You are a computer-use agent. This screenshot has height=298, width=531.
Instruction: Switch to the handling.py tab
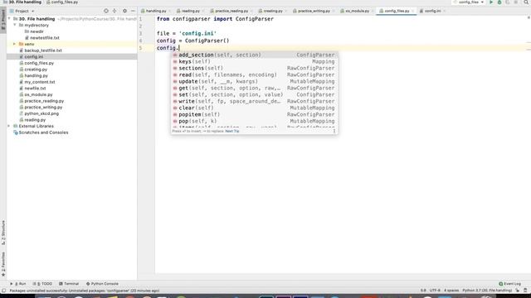pos(156,11)
